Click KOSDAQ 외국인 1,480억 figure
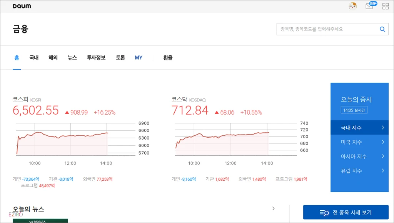This screenshot has height=223, width=394. tap(252, 179)
